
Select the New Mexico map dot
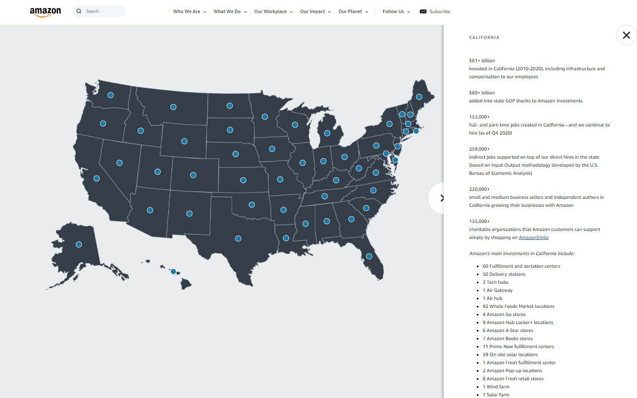(x=189, y=214)
